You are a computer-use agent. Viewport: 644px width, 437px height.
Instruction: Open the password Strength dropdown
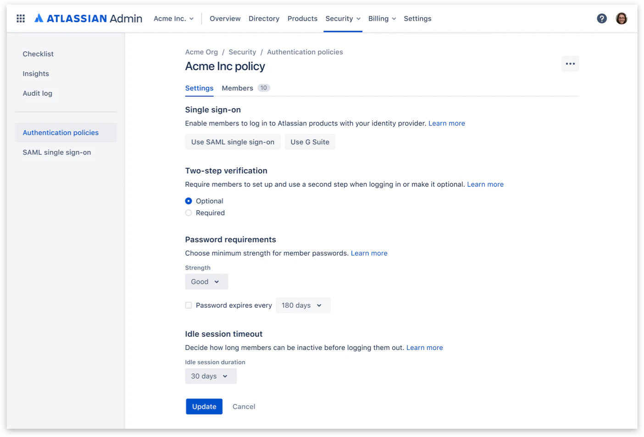206,281
